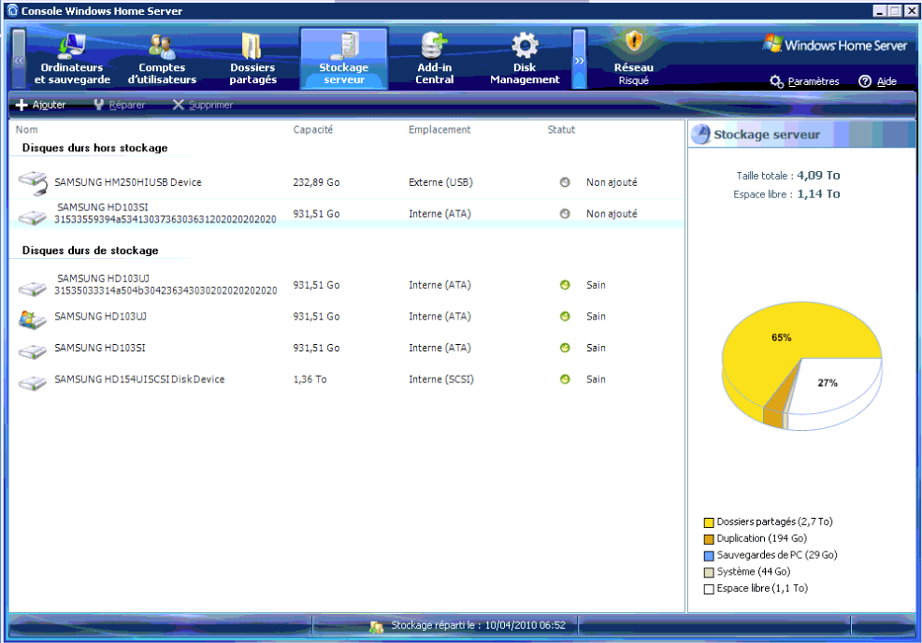Click the USB external drive icon

tap(33, 183)
